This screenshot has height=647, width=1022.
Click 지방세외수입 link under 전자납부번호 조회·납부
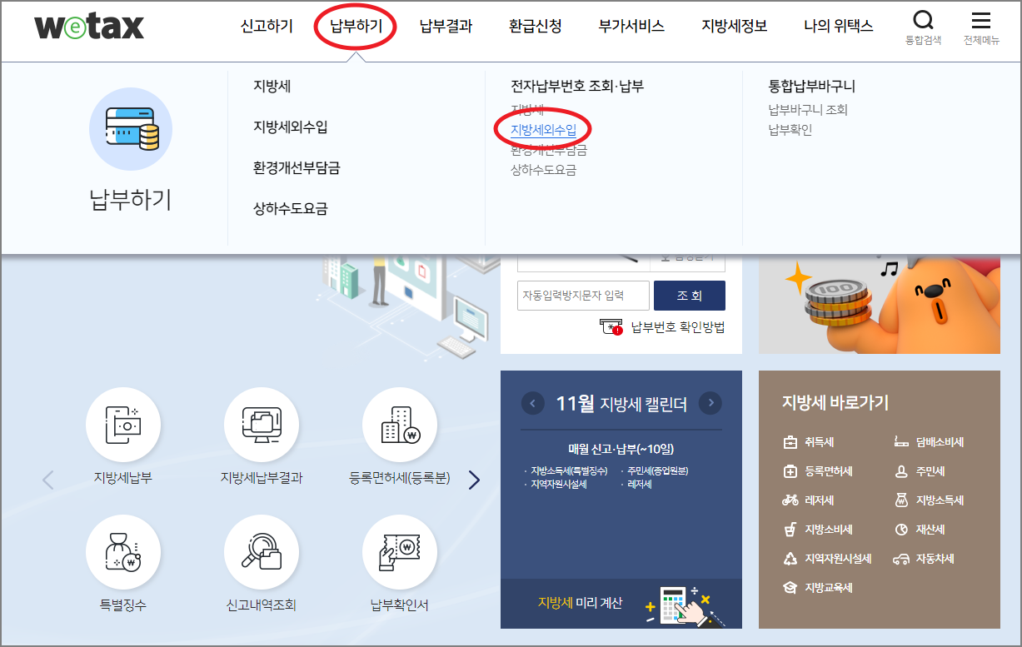pyautogui.click(x=543, y=130)
